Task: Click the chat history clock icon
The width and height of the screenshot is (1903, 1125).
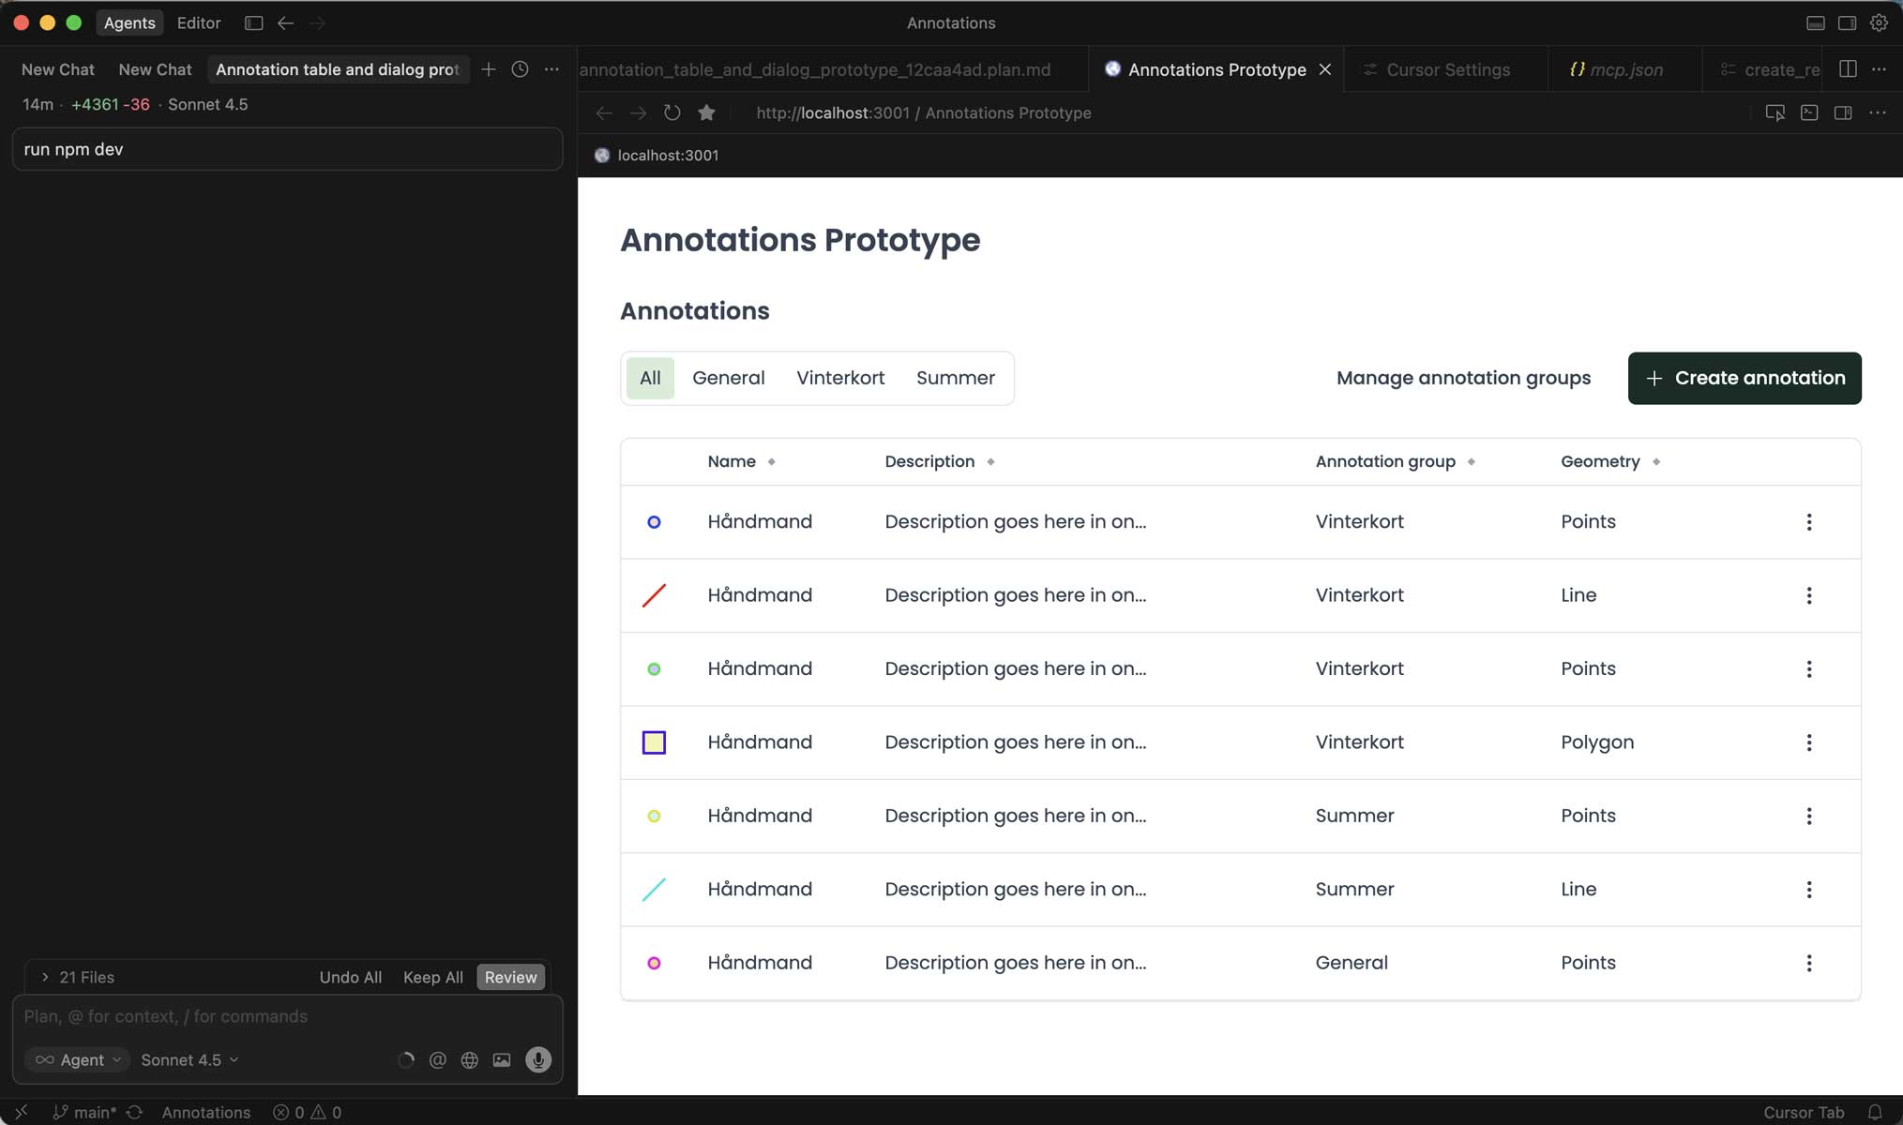Action: 520,69
